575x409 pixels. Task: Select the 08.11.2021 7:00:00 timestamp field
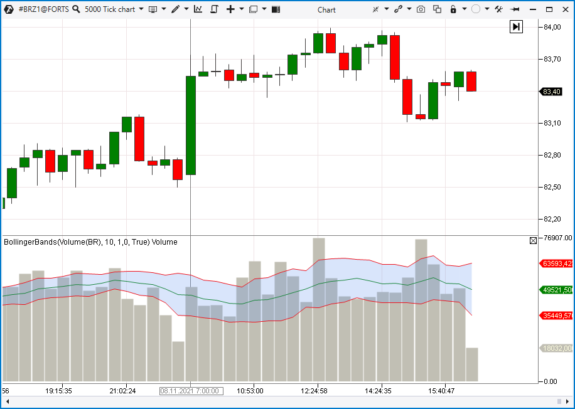coord(190,390)
